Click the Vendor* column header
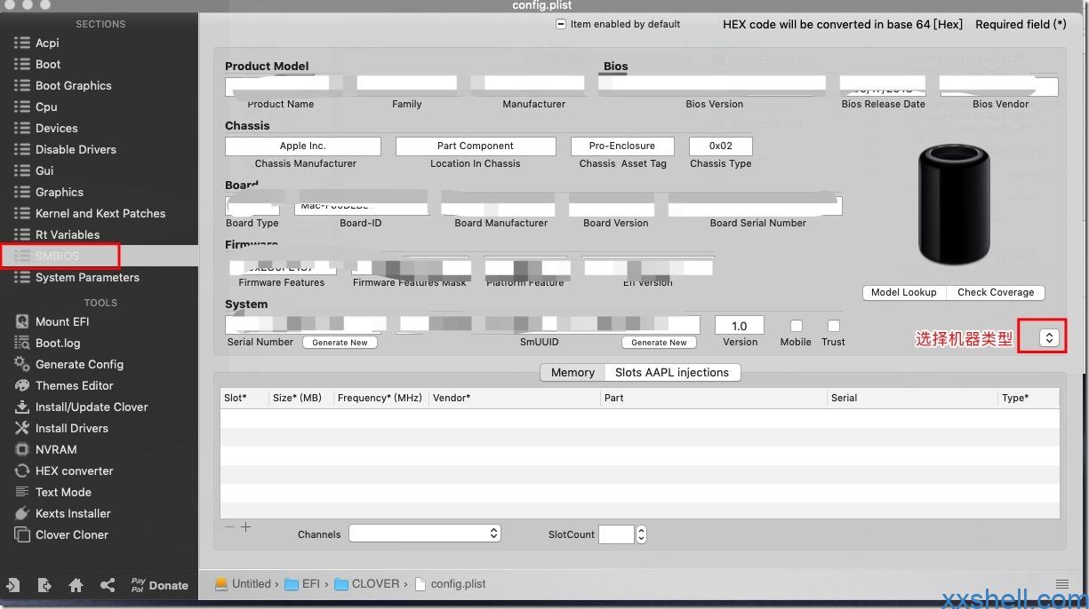The image size is (1089, 609). coord(514,398)
